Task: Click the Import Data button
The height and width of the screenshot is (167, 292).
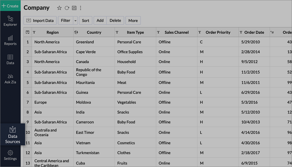Action: [40, 20]
